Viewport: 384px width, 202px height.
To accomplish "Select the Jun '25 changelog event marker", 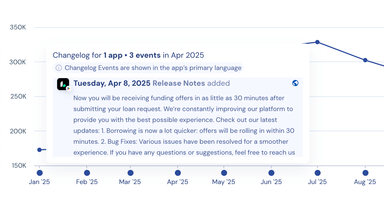I will click(271, 173).
